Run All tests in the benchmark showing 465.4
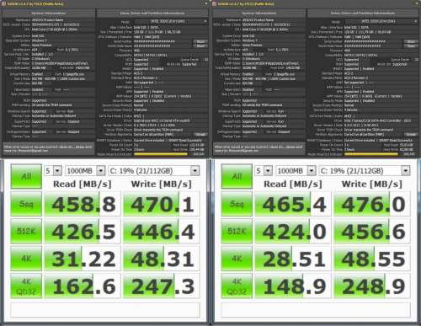The image size is (421, 326). (237, 176)
